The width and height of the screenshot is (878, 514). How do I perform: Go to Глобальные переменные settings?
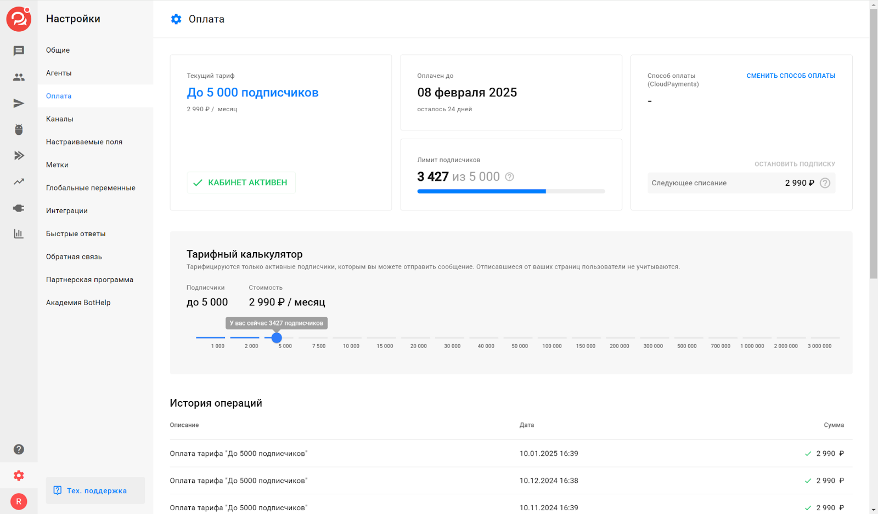coord(91,188)
